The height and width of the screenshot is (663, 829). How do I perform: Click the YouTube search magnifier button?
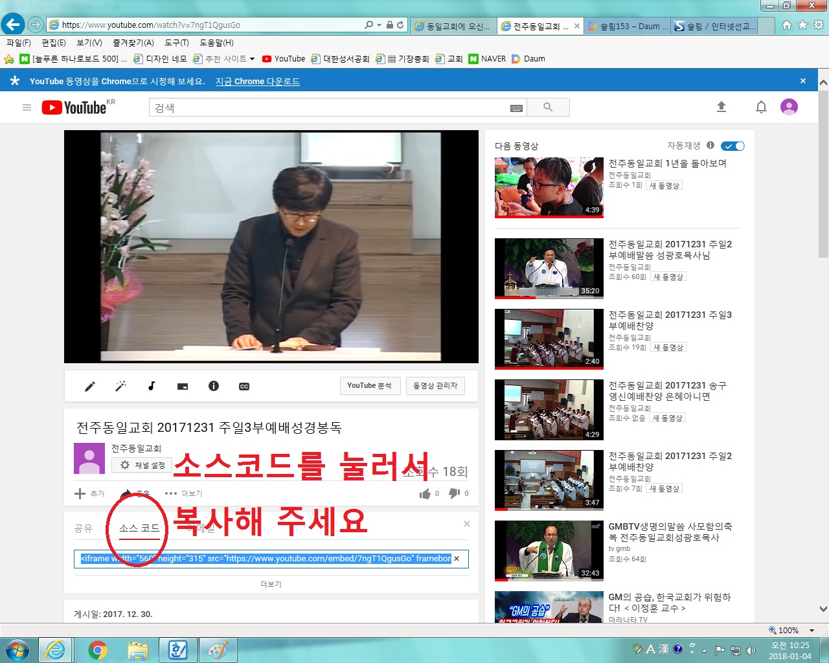point(548,107)
